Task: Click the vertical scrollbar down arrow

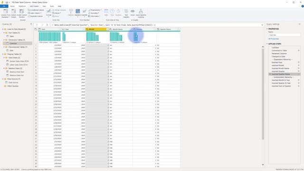Action: tap(263, 165)
